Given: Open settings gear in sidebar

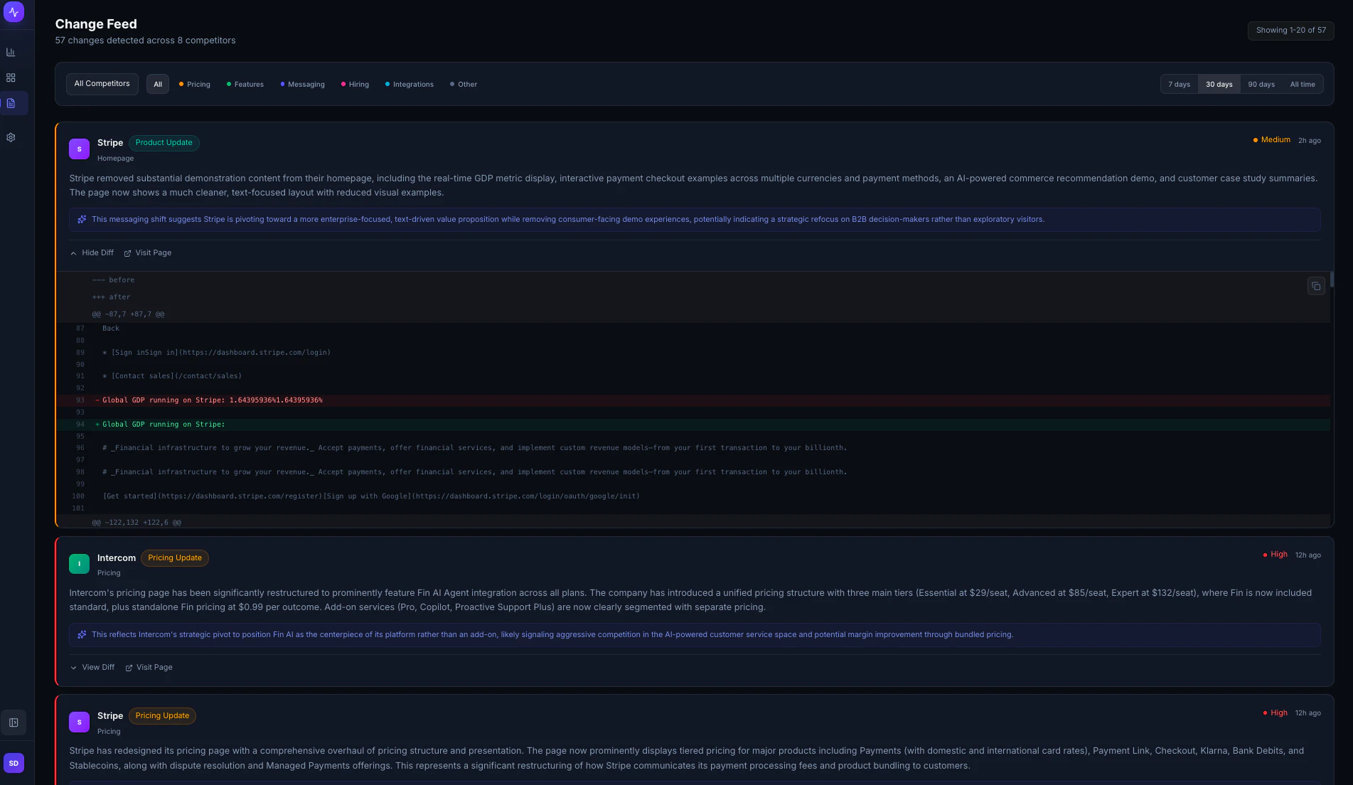Looking at the screenshot, I should click(11, 137).
